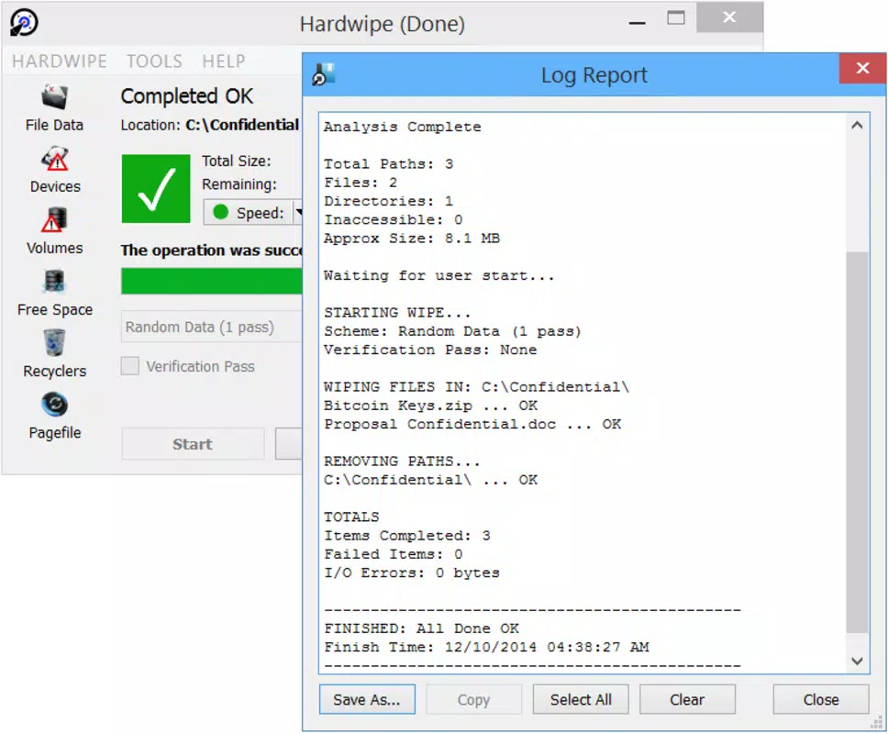This screenshot has height=734, width=888.
Task: Click 'Scheme: Random Data (1 pass)' log line
Action: tap(452, 331)
